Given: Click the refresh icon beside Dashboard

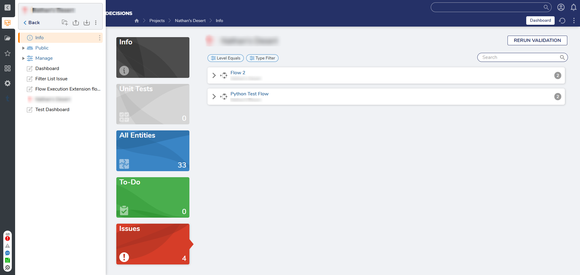Looking at the screenshot, I should click(562, 21).
